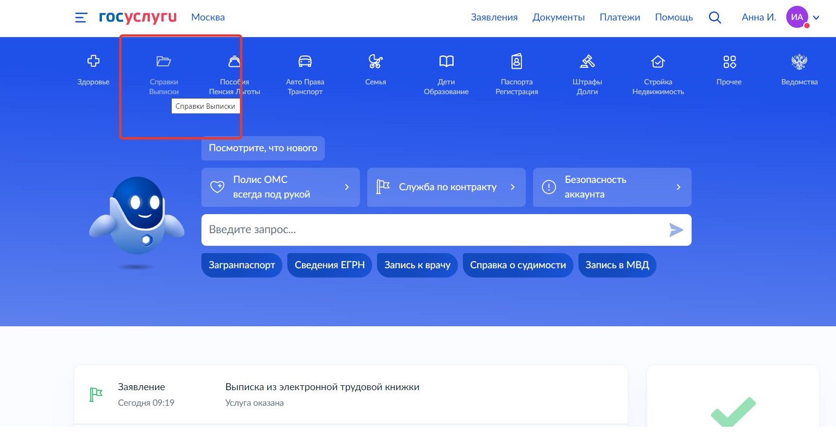836x437 pixels.
Task: Open the Безопасность аккаунта card
Action: click(612, 187)
